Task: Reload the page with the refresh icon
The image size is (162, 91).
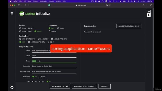Action: 109,5
